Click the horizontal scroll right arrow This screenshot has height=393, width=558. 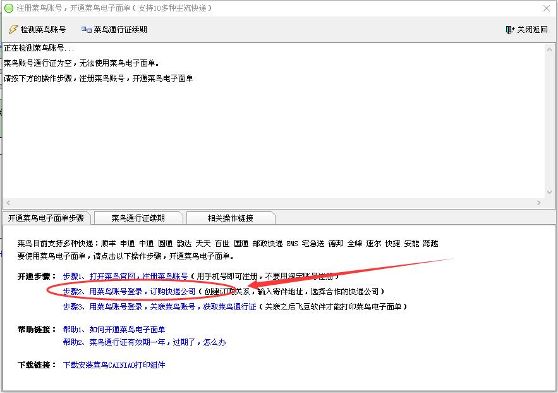[x=539, y=203]
